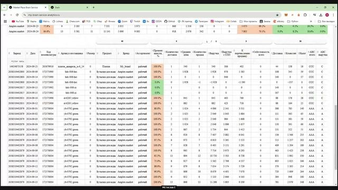Viewport: 338px width, 190px height.
Task: Click the Выручка column header
Action: (x=214, y=53)
